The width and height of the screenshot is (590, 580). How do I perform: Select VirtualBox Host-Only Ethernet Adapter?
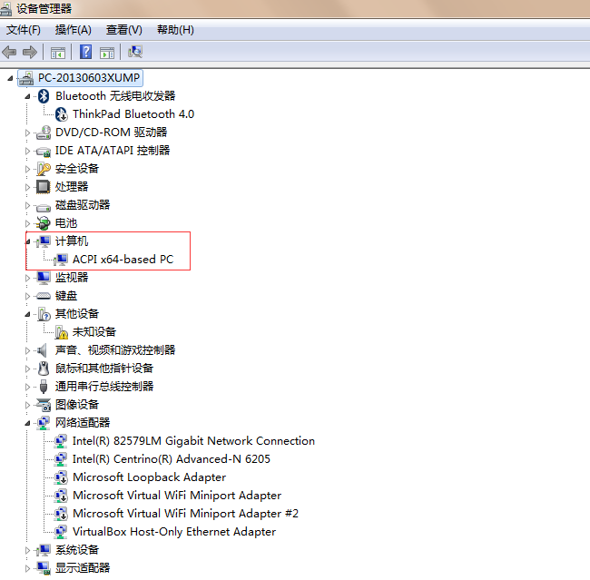(x=174, y=532)
